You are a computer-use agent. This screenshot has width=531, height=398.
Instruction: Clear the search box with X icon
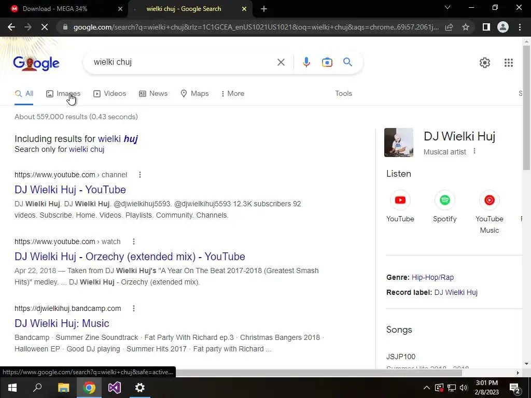pos(281,62)
